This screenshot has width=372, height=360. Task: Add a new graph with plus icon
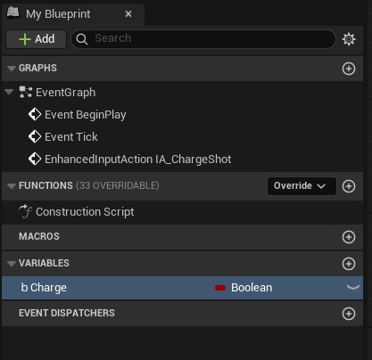349,69
